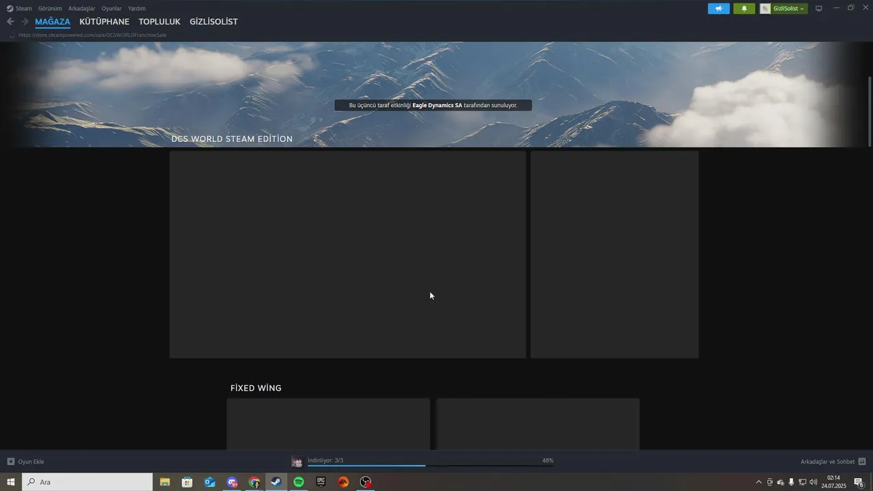Go back with the left arrow
This screenshot has height=491, width=873.
tap(10, 22)
